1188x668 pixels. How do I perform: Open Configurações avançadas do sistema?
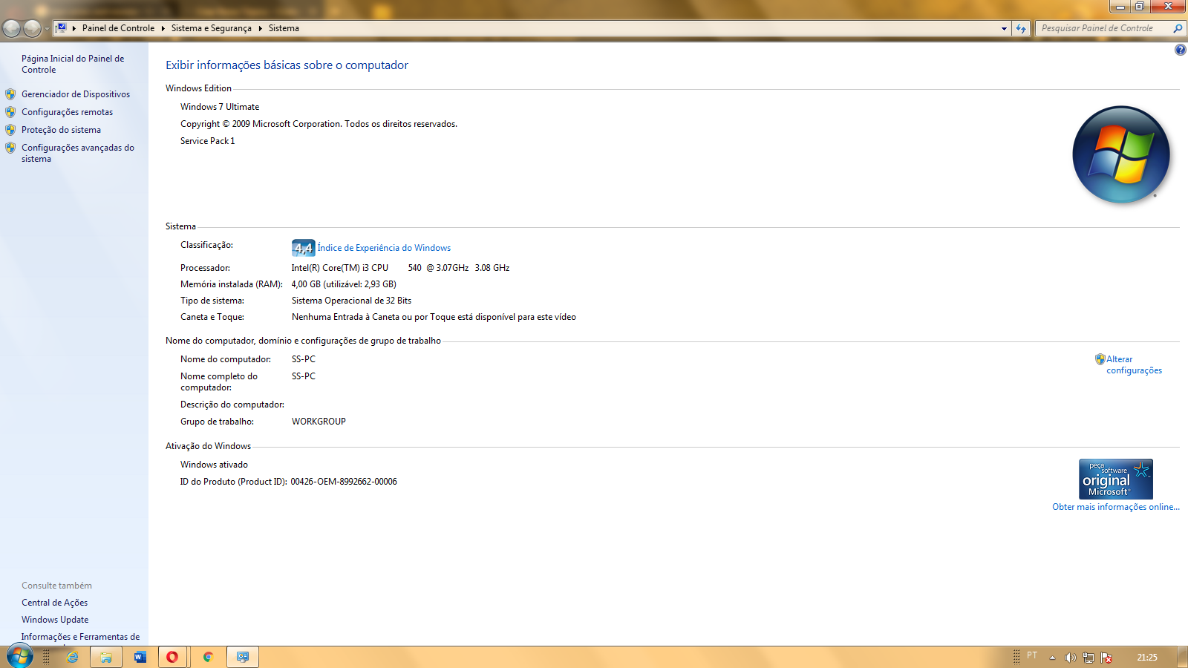click(x=78, y=153)
